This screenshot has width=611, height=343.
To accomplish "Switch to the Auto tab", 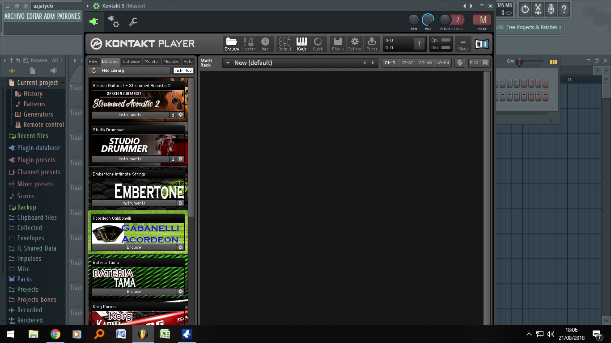I will pyautogui.click(x=188, y=62).
